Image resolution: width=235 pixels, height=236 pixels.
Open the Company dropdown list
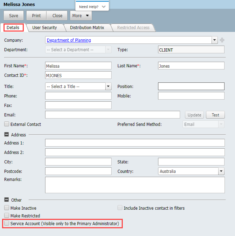click(215, 40)
